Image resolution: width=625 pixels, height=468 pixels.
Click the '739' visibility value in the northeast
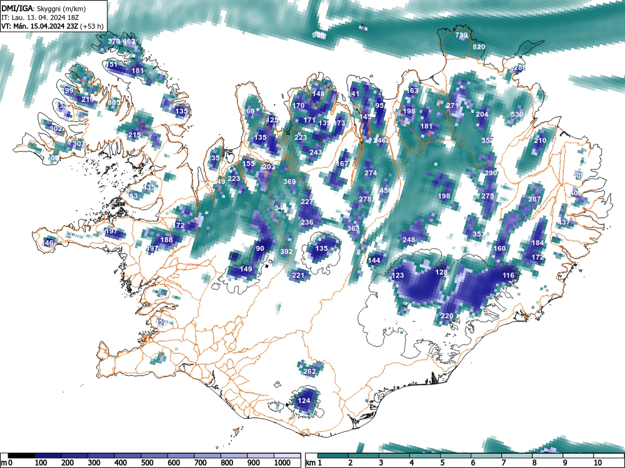pyautogui.click(x=461, y=35)
